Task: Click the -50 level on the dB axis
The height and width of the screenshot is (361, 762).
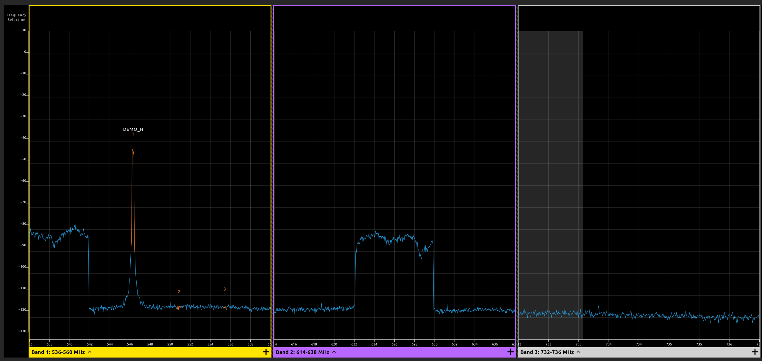Action: click(x=24, y=159)
